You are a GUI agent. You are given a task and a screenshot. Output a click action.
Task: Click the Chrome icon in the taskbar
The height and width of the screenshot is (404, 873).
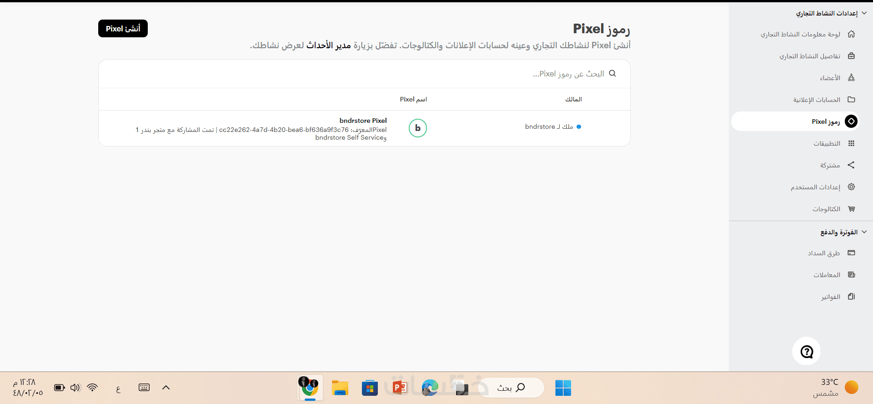(310, 388)
